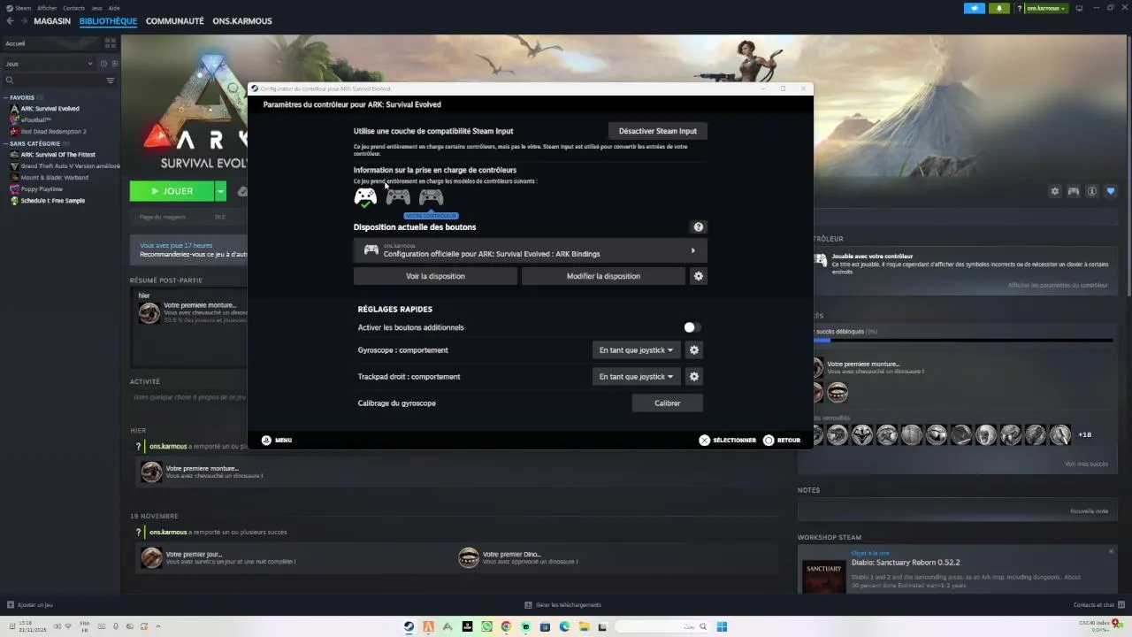Select Poppy Playtime in library list
The width and height of the screenshot is (1132, 637).
(42, 189)
